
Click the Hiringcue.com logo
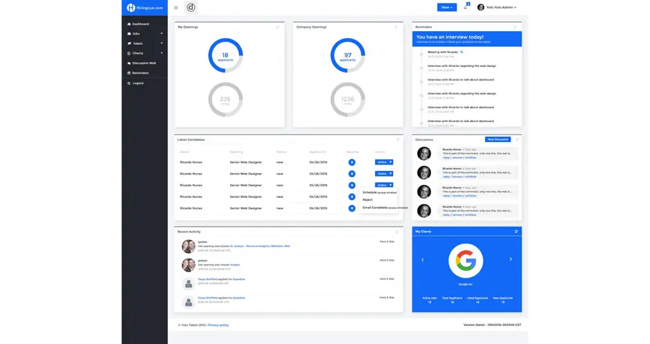(144, 8)
